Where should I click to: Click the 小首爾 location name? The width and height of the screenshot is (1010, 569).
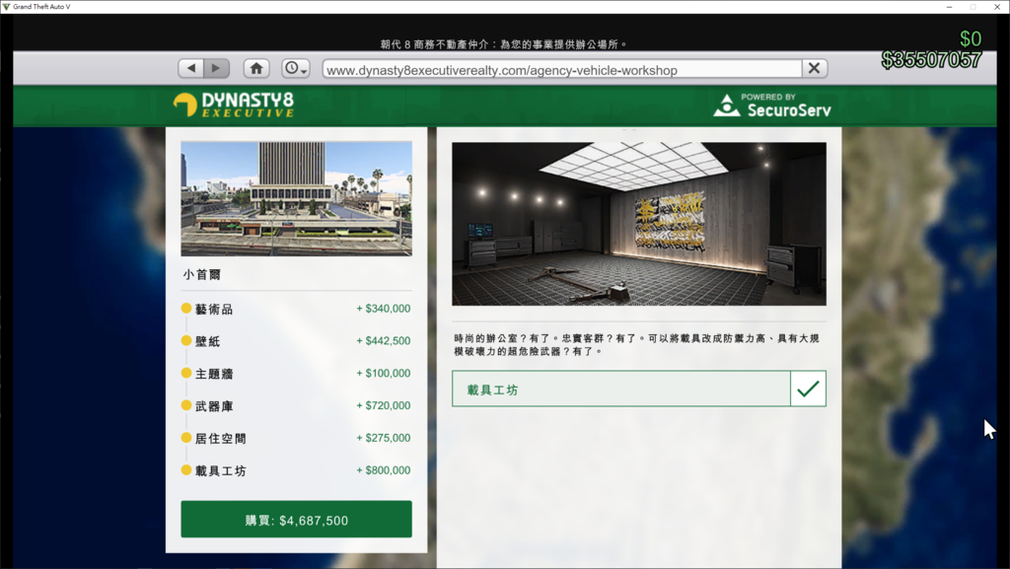tap(201, 275)
